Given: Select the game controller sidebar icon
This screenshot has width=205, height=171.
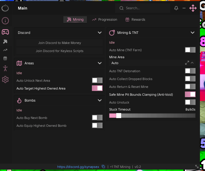Looking at the screenshot, I should click(x=5, y=32).
